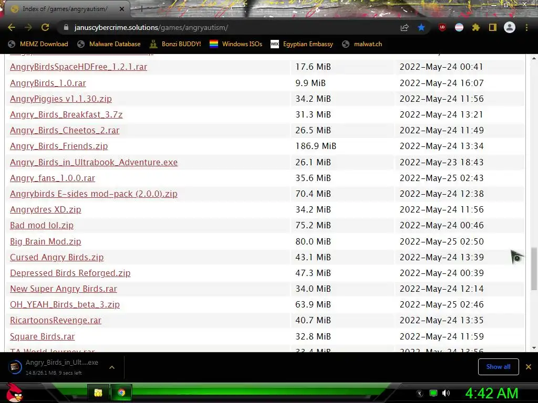The height and width of the screenshot is (403, 538).
Task: Click the Show all downloads button
Action: tap(498, 367)
